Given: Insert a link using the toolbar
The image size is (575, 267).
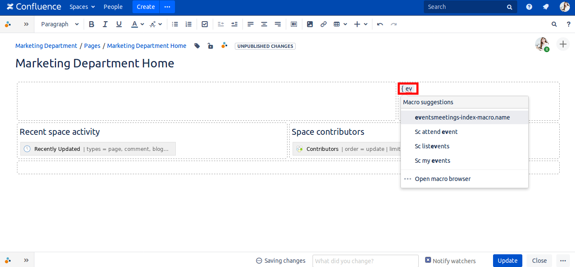Looking at the screenshot, I should coord(324,24).
